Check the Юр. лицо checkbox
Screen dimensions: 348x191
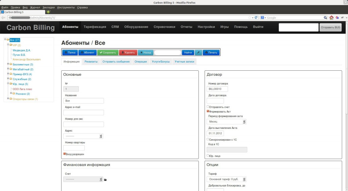tap(208, 156)
